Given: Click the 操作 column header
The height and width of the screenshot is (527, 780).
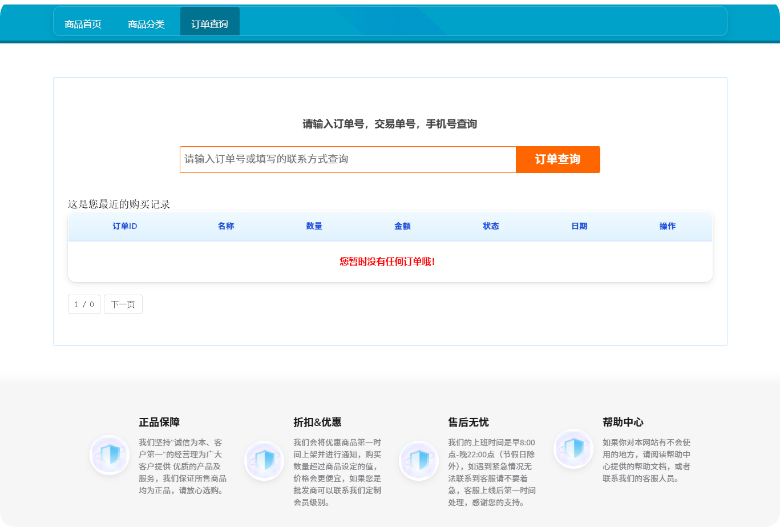Looking at the screenshot, I should (668, 226).
